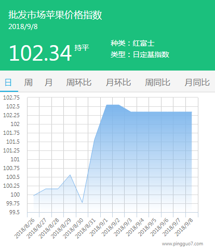Click the x-axis label 2018/8/27
Screen dimensions: 215x250
tap(37, 228)
